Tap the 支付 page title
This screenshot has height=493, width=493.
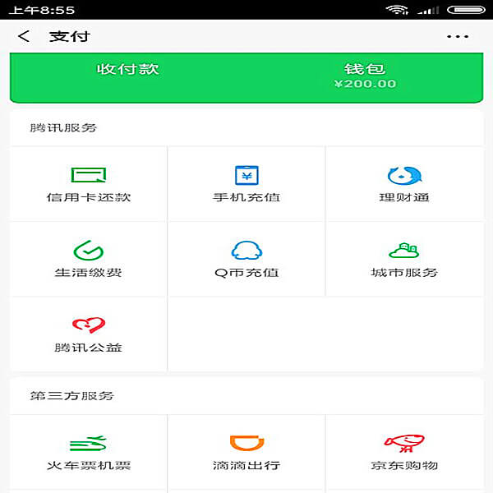coord(69,36)
